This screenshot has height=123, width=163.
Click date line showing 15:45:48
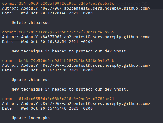pos(47,108)
